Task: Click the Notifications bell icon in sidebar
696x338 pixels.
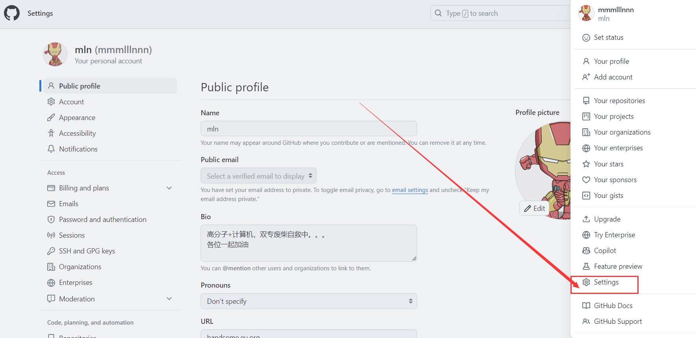Action: coord(51,149)
